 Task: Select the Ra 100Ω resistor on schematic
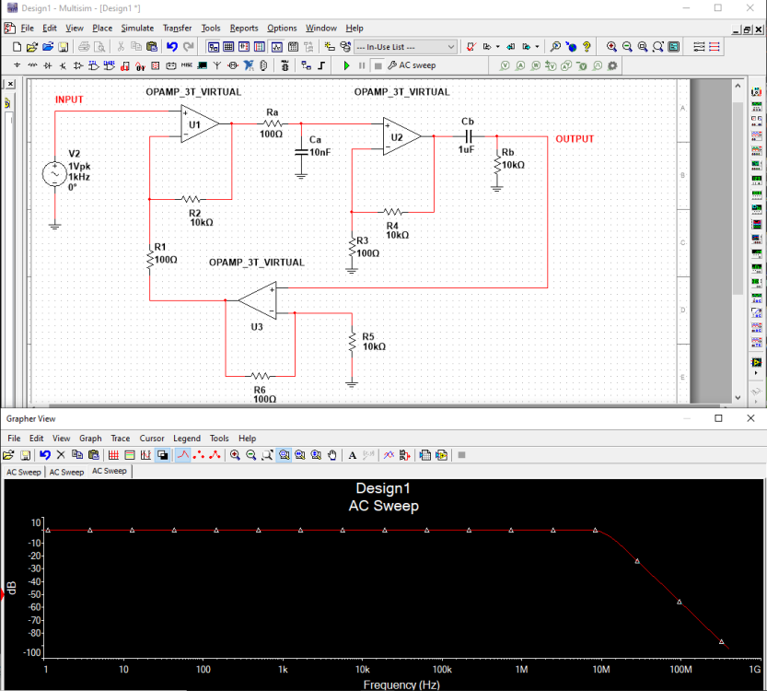(272, 123)
